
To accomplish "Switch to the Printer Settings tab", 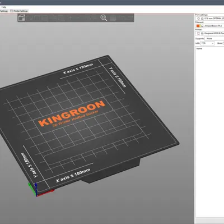I will tap(19, 11).
